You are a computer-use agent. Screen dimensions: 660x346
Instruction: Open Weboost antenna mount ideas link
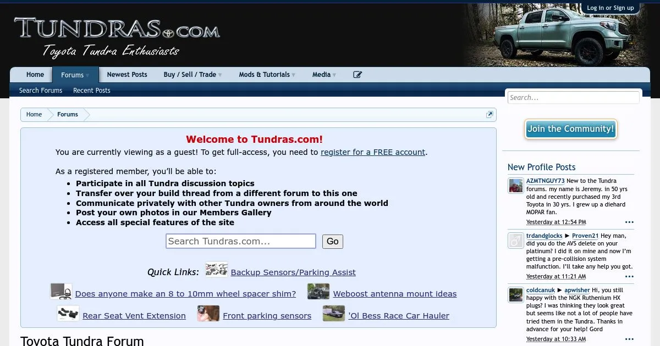coord(395,294)
